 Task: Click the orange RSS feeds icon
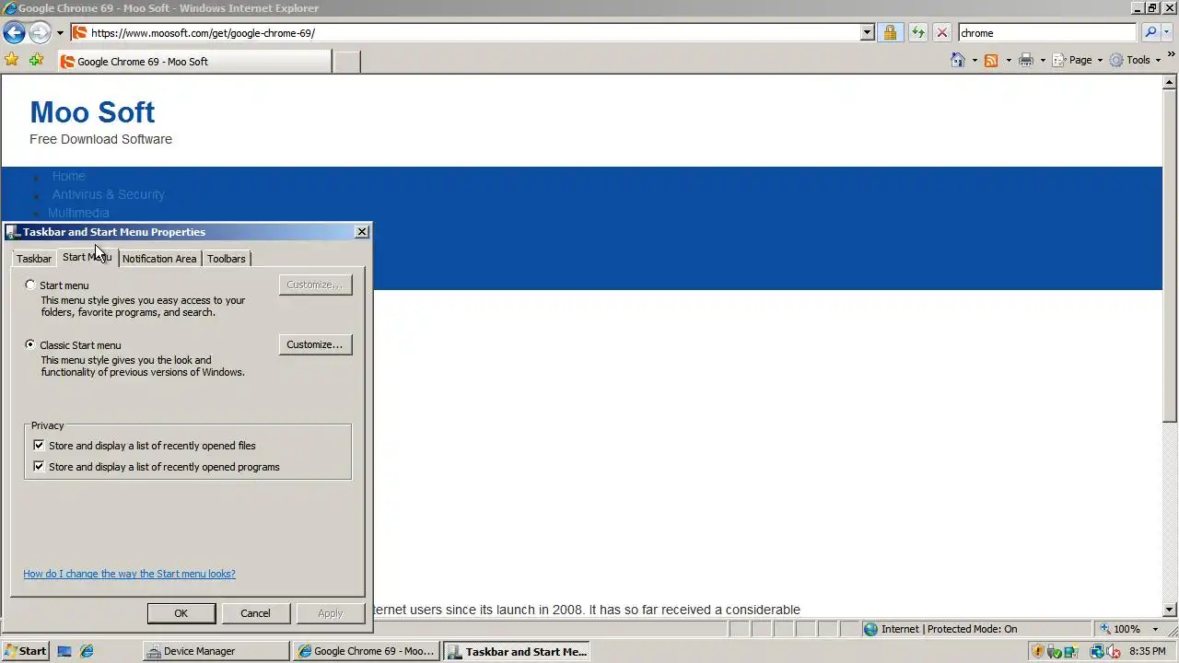point(991,60)
